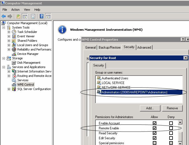Collapse the Storage node
This screenshot has height=145, width=189.
point(4,58)
